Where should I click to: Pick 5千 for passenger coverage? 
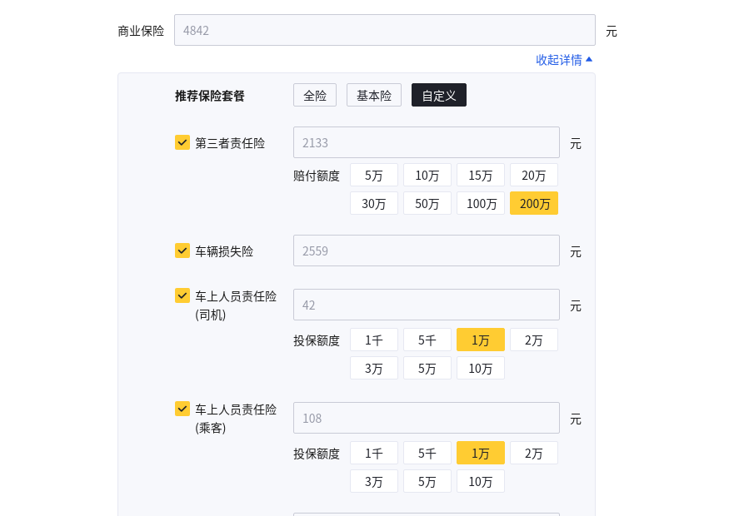point(427,453)
